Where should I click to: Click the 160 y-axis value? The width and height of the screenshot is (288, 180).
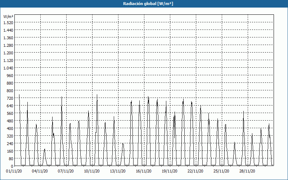10,151
